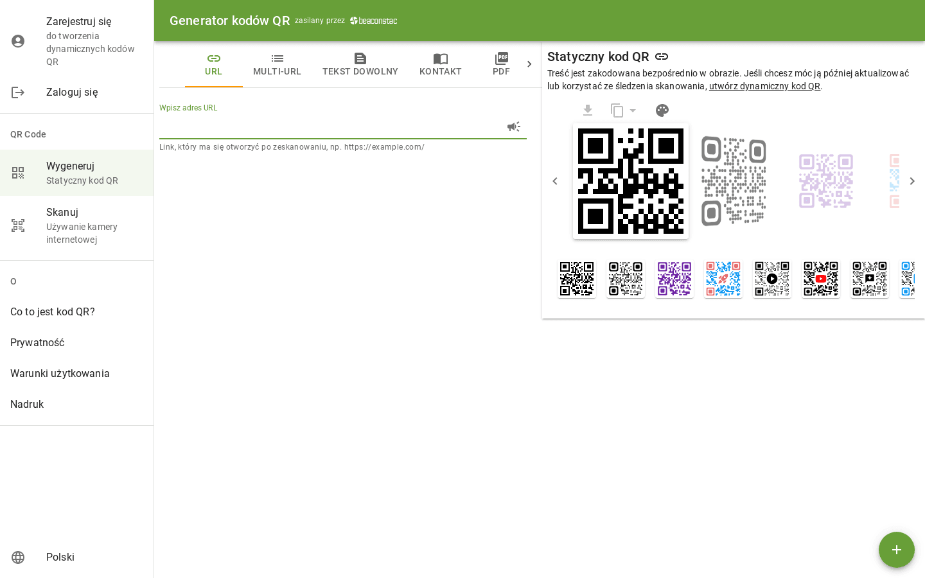Open the Nadruk menu entry
925x578 pixels.
27,404
